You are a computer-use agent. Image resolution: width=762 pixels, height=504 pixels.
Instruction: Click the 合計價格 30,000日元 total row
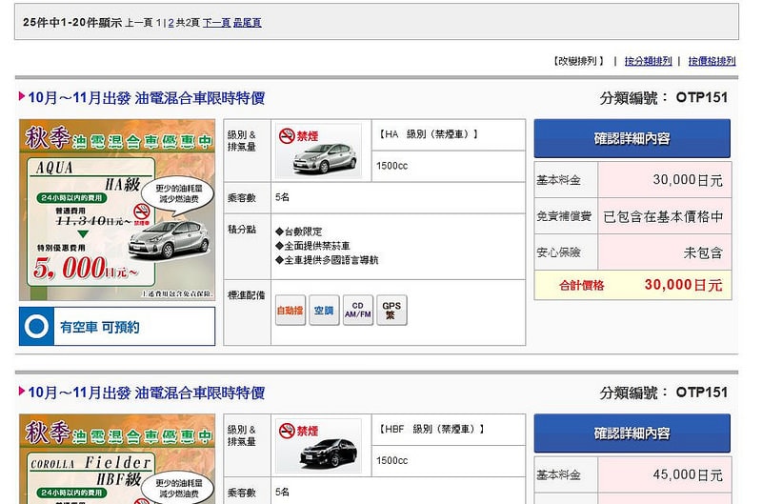632,285
